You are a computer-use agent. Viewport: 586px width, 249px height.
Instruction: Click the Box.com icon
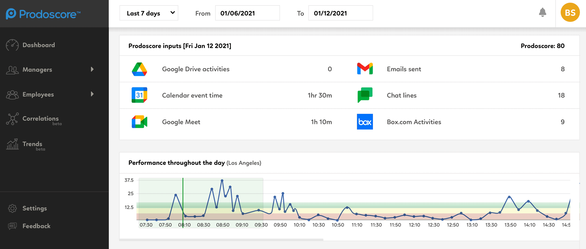pos(365,122)
